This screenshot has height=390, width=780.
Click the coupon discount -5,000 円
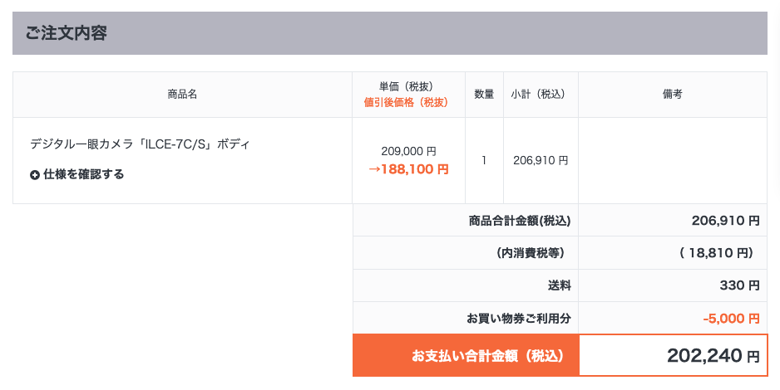coord(731,318)
